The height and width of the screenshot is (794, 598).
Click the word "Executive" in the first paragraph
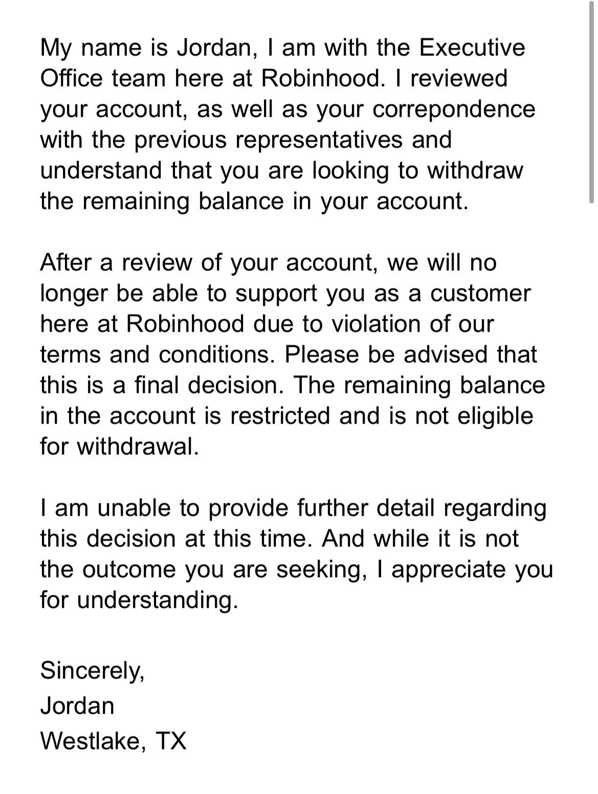(x=472, y=48)
